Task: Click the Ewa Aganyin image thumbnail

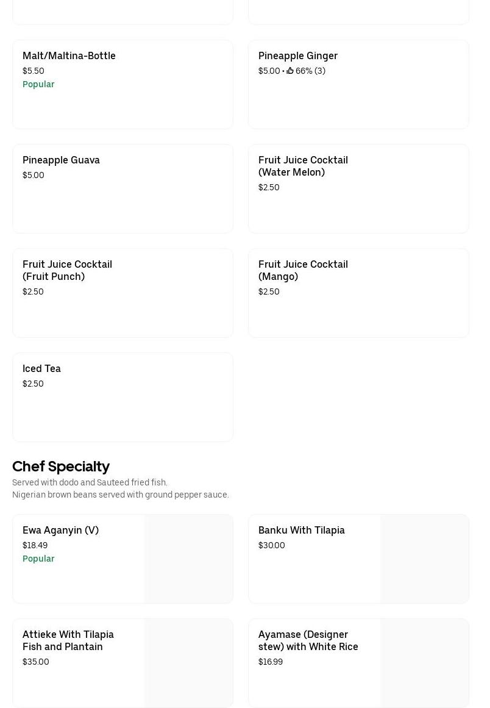Action: pyautogui.click(x=189, y=559)
